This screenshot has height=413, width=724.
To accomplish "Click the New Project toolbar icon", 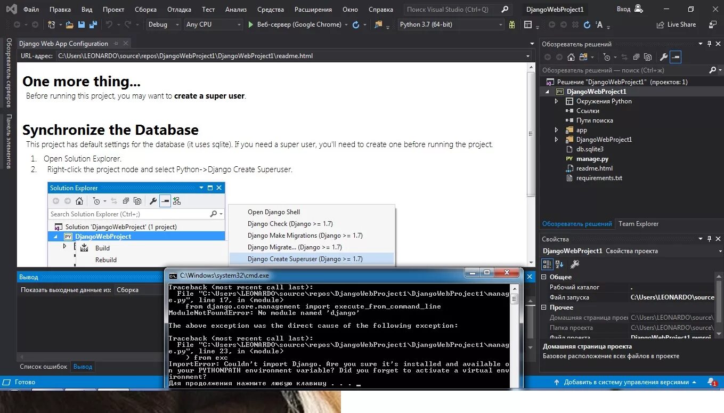I will 51,25.
